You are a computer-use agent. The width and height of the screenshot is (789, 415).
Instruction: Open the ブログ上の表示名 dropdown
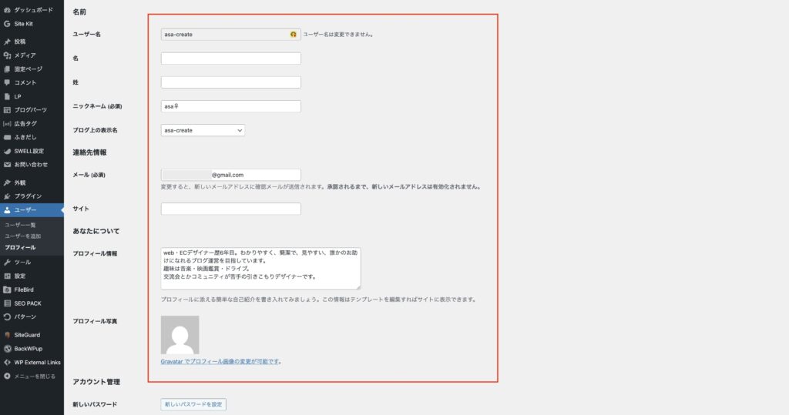[203, 131]
